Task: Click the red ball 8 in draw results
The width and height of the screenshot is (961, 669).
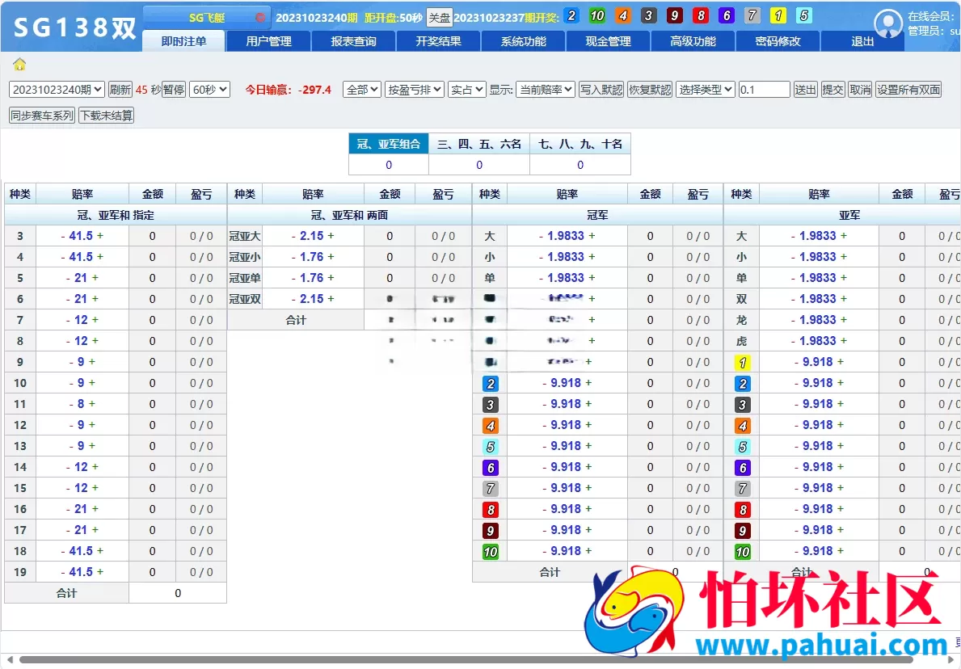Action: tap(701, 15)
